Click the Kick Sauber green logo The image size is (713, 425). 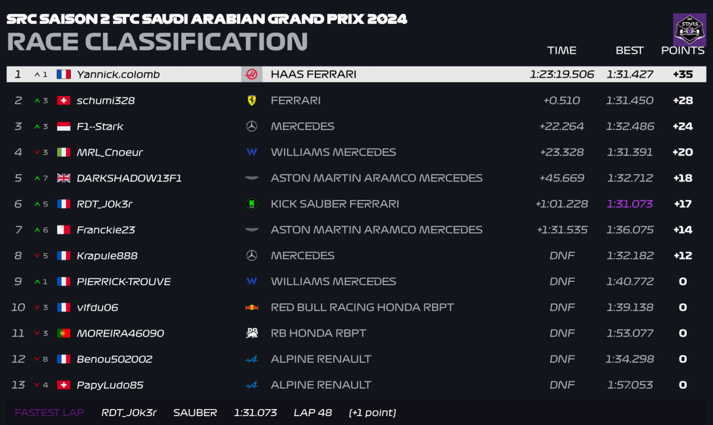tap(251, 204)
